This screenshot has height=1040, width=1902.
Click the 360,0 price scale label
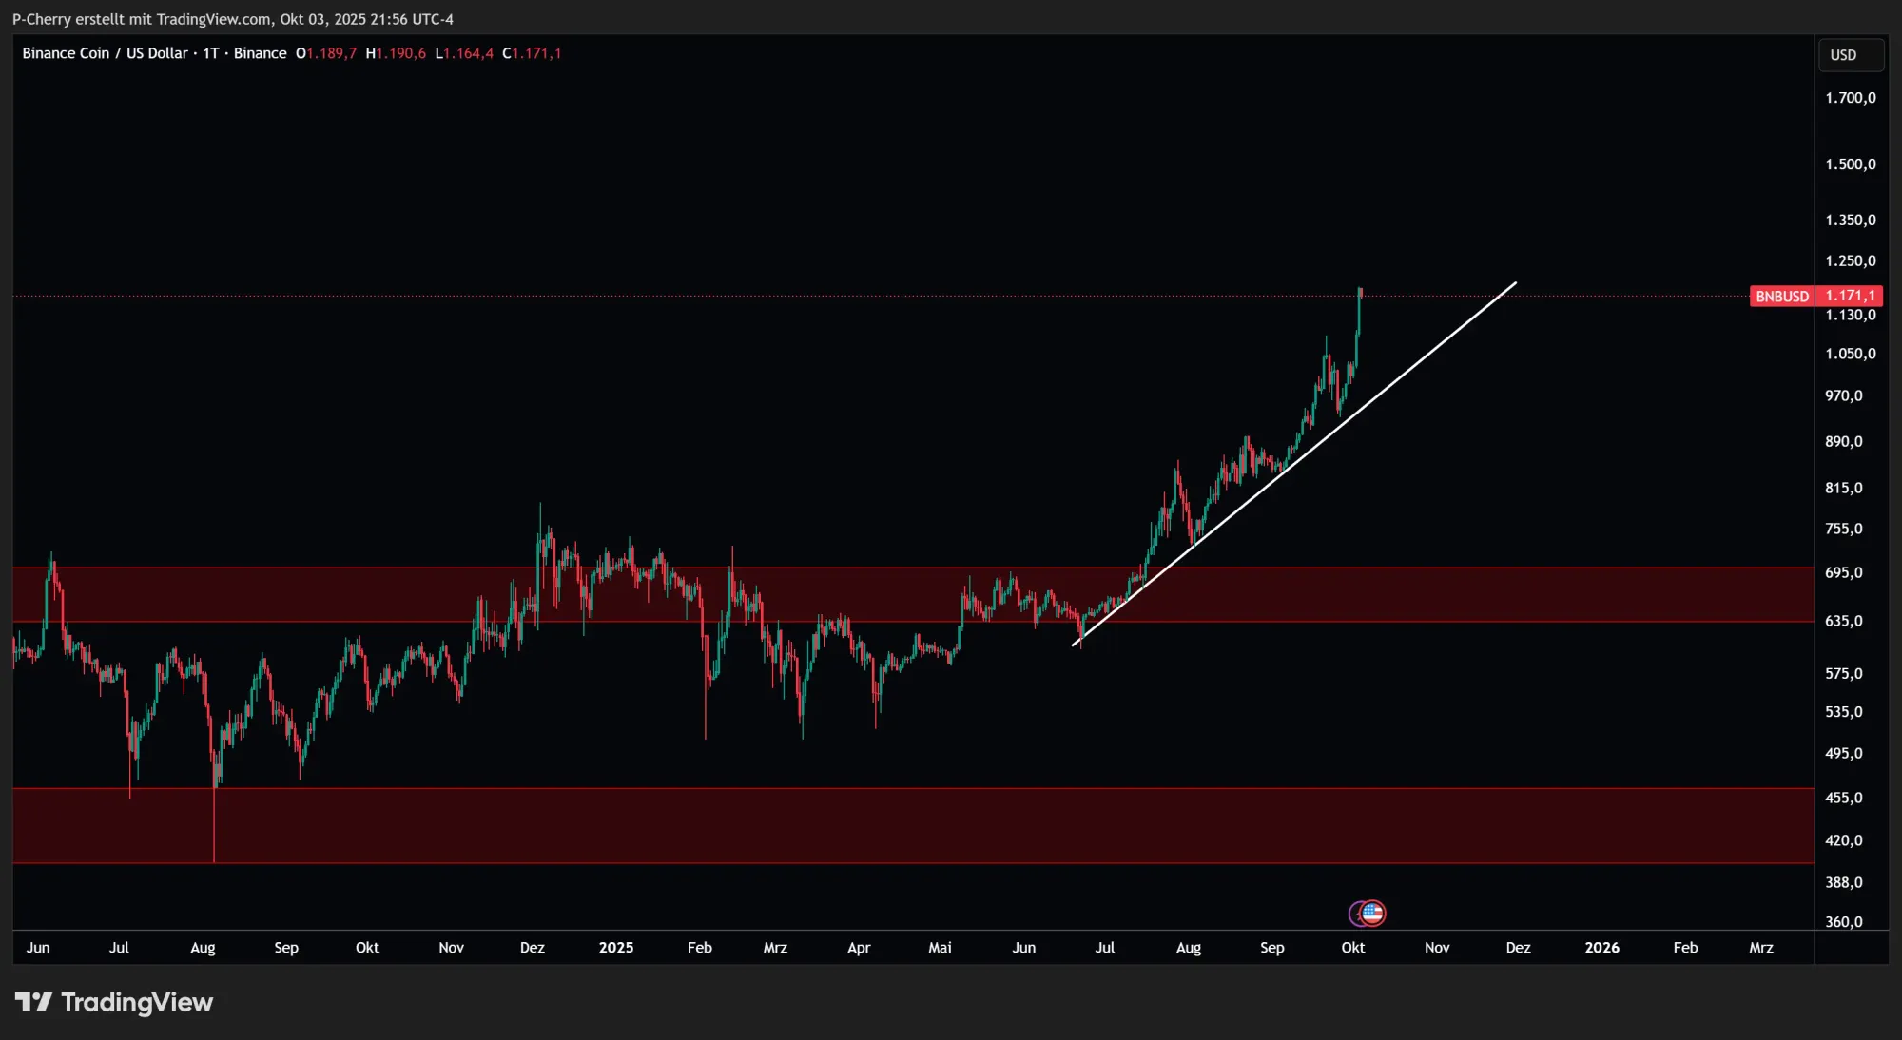tap(1843, 921)
